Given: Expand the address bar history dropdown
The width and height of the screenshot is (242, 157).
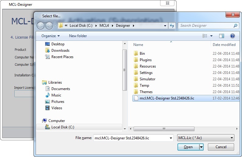Looking at the screenshot, I should tap(165, 26).
